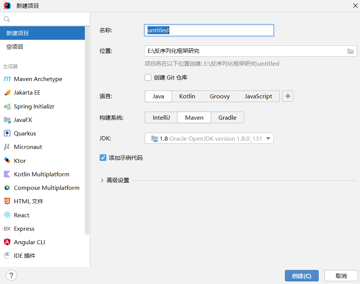Click the generator list scrollbar

click(87, 130)
